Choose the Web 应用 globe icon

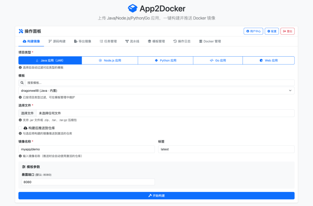(x=261, y=60)
